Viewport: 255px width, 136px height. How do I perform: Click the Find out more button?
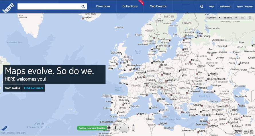[x=34, y=88]
